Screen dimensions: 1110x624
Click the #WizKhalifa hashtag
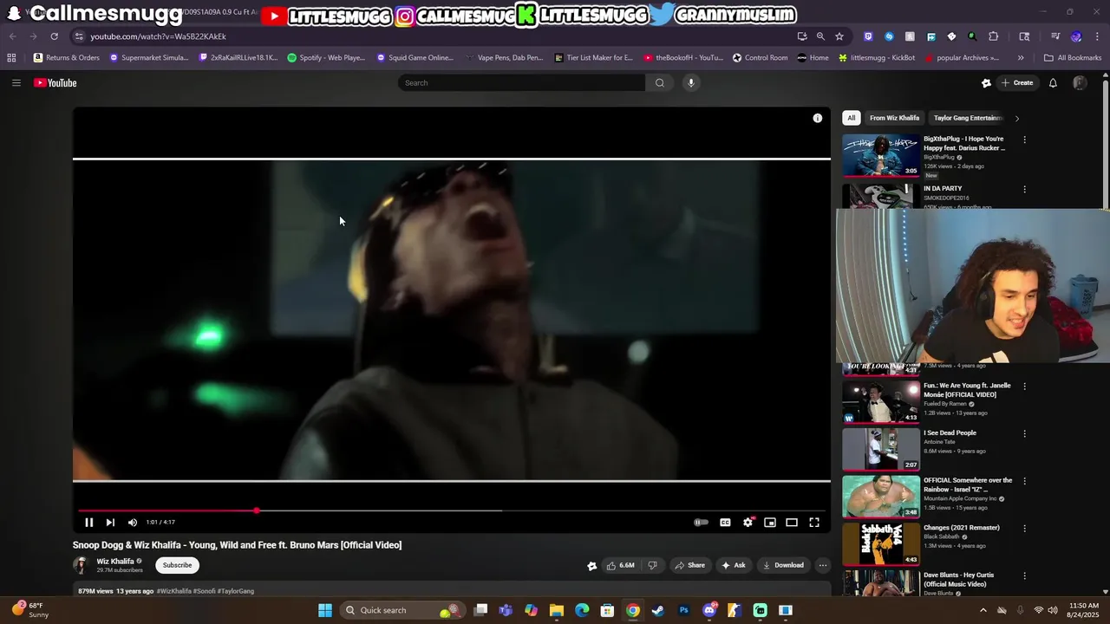173,591
